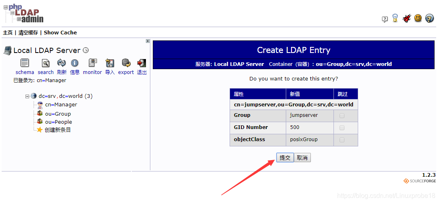Toggle the skip checkbox for objectClass
The height and width of the screenshot is (203, 439).
[342, 140]
